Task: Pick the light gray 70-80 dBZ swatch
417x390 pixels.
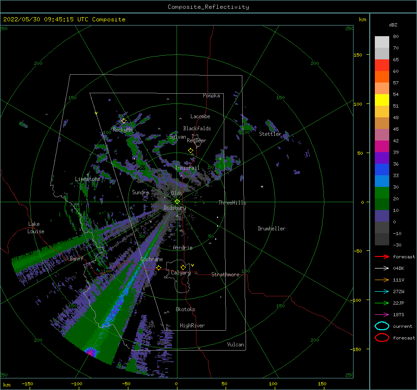Action: [x=382, y=42]
